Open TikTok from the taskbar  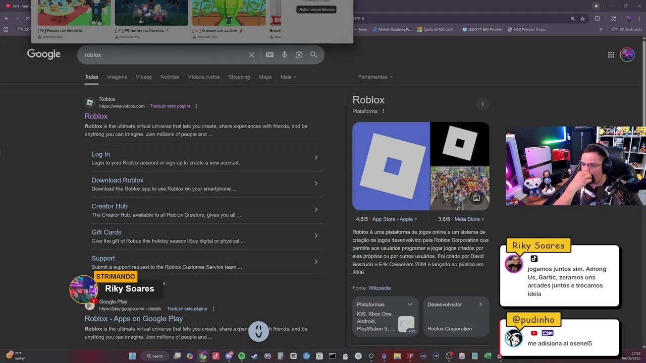point(216,356)
